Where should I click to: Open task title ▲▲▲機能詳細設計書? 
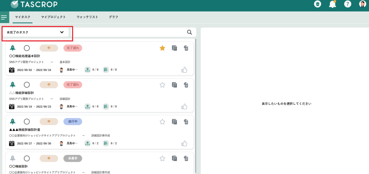[x=25, y=130]
